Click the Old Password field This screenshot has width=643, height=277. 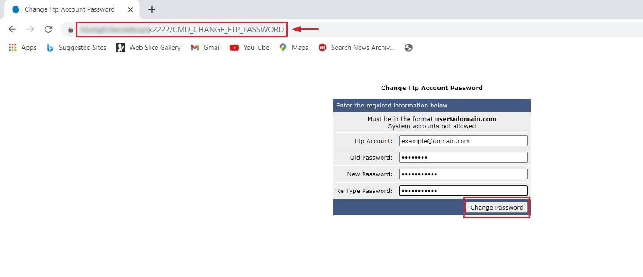click(x=463, y=157)
